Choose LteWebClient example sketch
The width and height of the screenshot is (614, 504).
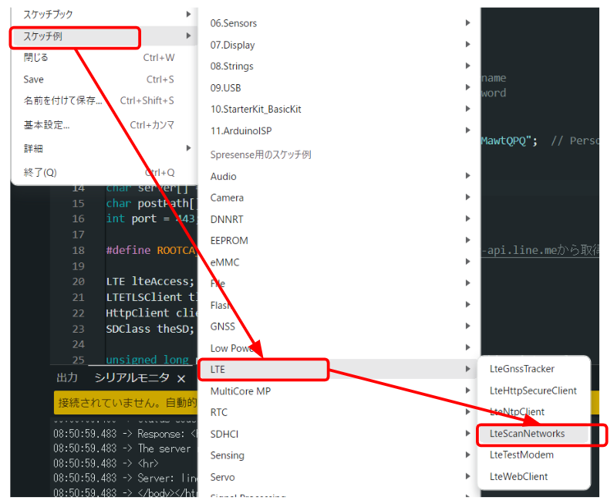[x=518, y=476]
